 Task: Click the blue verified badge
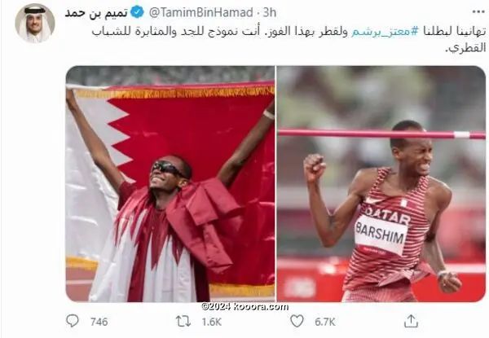click(137, 12)
